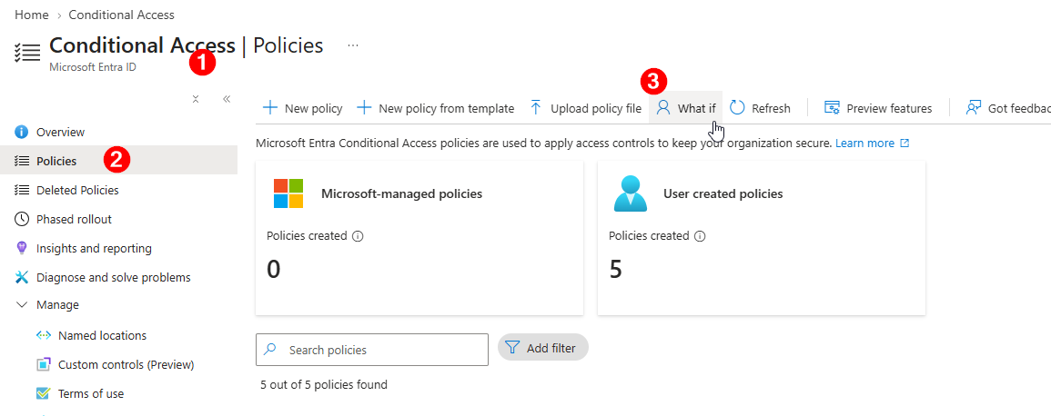The width and height of the screenshot is (1051, 416).
Task: Click the Preview features gear icon
Action: (832, 108)
